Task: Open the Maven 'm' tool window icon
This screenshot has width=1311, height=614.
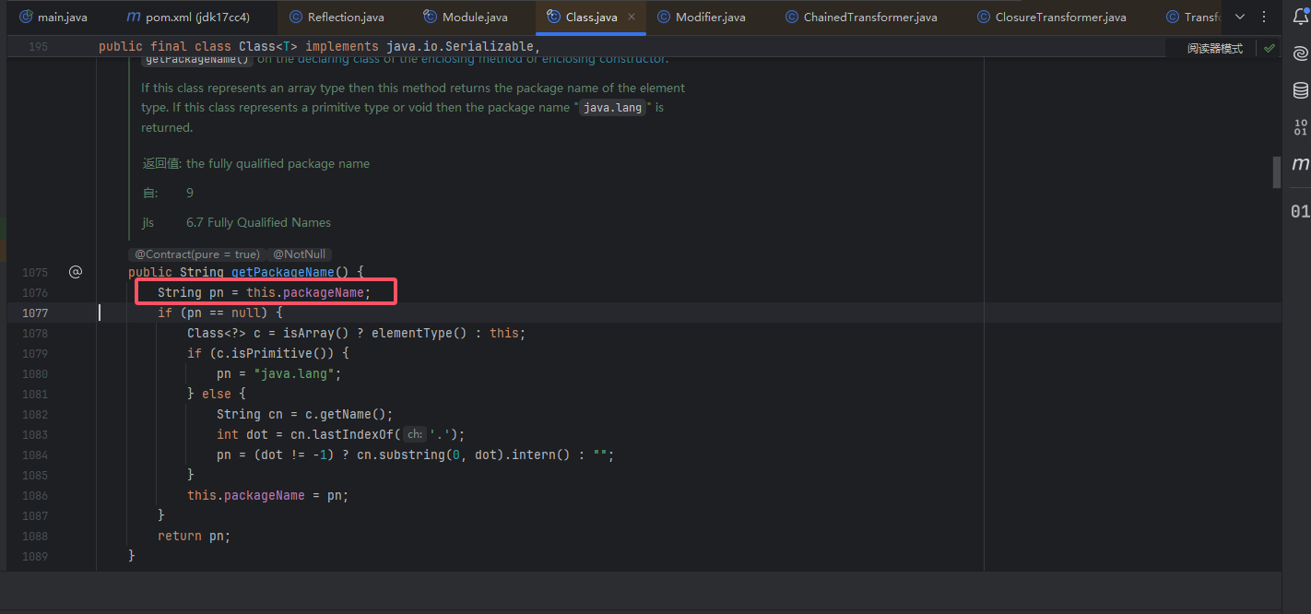Action: tap(1300, 164)
